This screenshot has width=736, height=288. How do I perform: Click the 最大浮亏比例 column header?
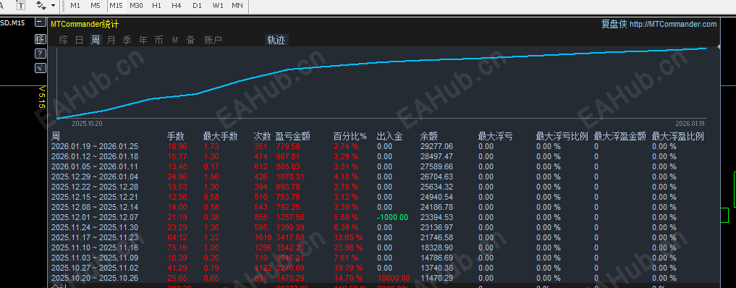tap(562, 137)
